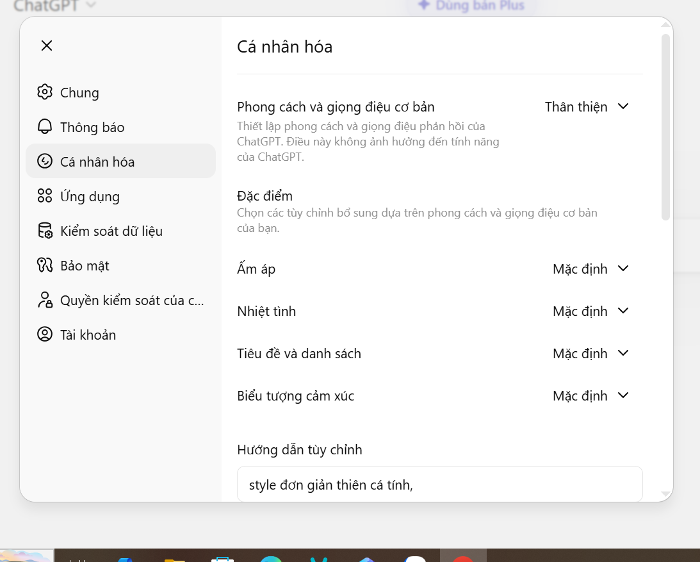Click the Tài khoản profile icon
The width and height of the screenshot is (700, 562).
tap(44, 335)
